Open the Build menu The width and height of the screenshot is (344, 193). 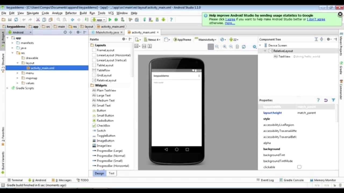[83, 13]
